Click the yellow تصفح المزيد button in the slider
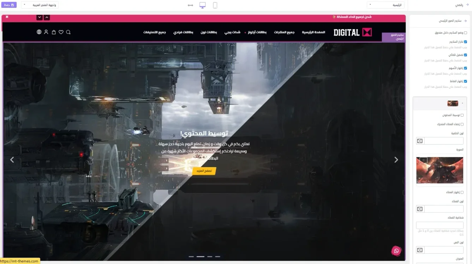This screenshot has width=472, height=264. pos(204,171)
